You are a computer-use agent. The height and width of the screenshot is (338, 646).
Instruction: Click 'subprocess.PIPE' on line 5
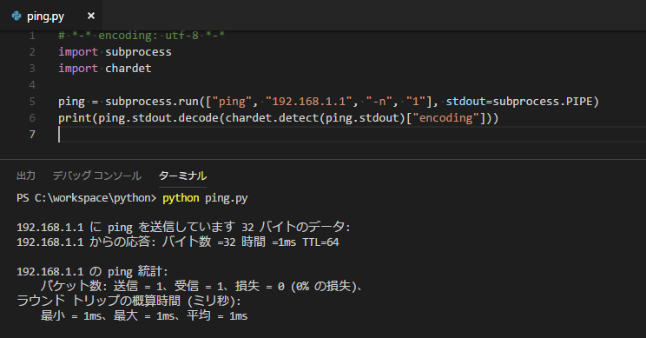click(x=542, y=102)
